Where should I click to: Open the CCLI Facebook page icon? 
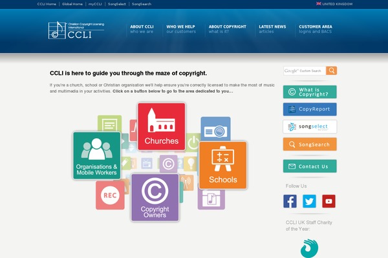290,201
